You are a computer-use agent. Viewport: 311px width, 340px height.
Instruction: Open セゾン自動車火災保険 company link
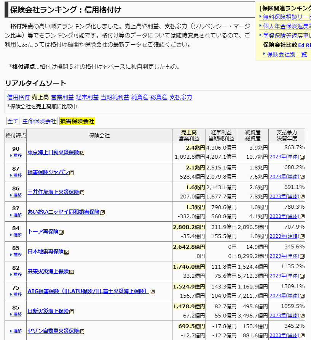(x=53, y=331)
